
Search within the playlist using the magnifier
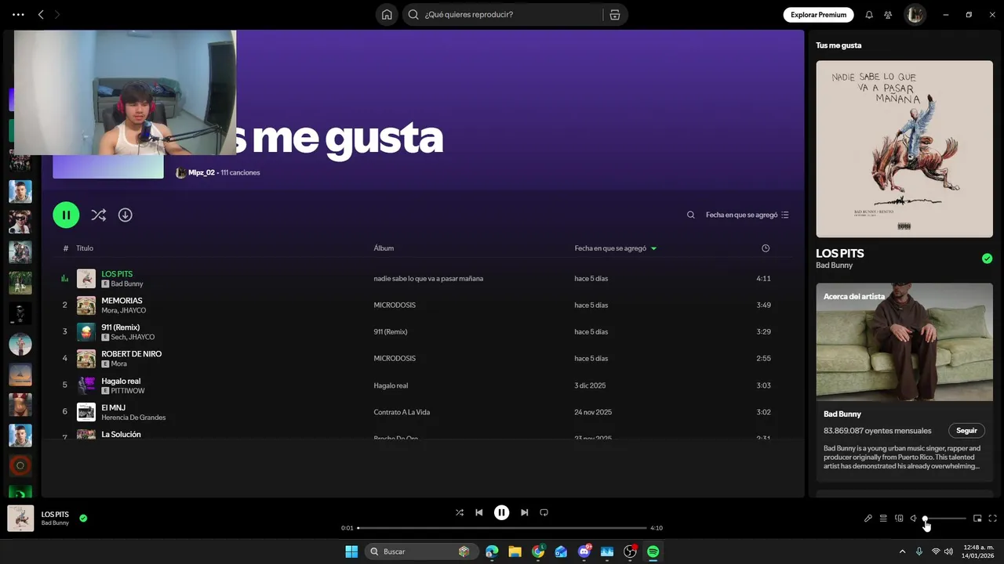(690, 215)
